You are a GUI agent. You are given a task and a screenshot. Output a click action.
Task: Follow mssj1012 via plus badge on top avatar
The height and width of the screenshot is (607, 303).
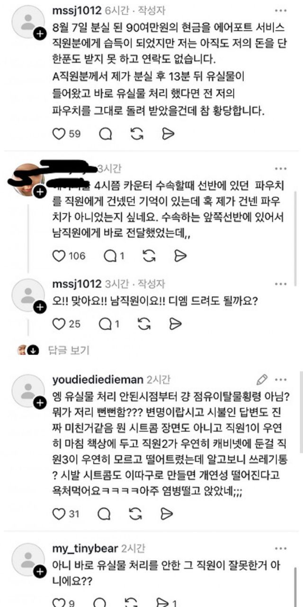[x=40, y=34]
